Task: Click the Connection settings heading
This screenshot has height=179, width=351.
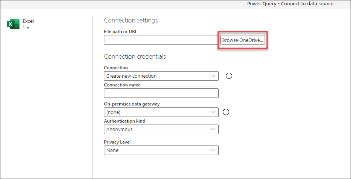Action: pos(131,20)
